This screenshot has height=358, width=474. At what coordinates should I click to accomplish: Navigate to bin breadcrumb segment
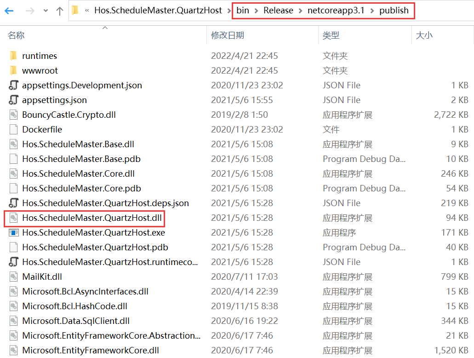[243, 10]
